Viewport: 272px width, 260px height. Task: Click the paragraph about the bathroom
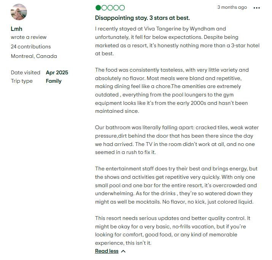pyautogui.click(x=175, y=140)
